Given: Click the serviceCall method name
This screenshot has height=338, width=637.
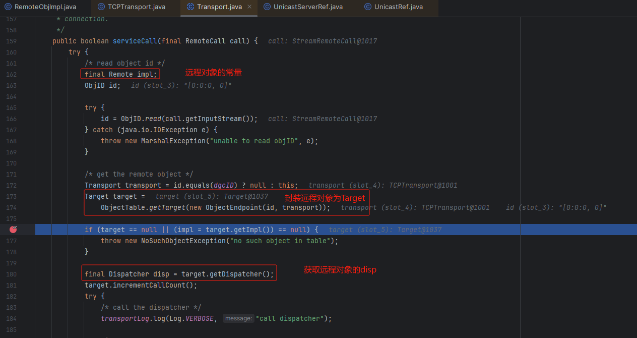Looking at the screenshot, I should 135,41.
